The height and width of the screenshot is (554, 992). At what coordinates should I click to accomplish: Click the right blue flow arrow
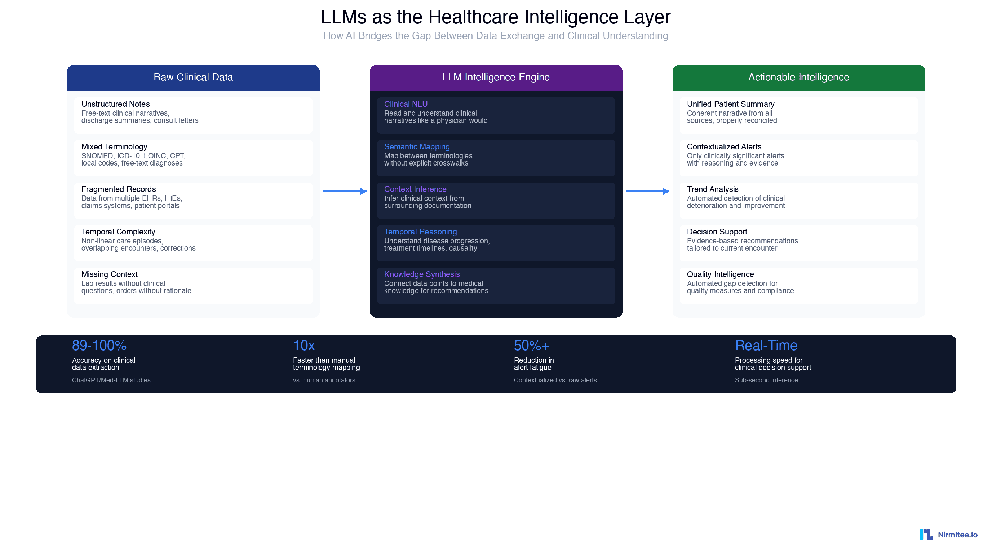647,191
